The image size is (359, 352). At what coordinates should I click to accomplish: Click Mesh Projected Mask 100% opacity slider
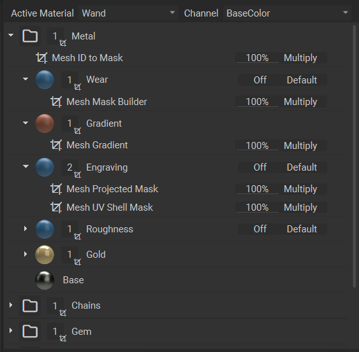(258, 189)
